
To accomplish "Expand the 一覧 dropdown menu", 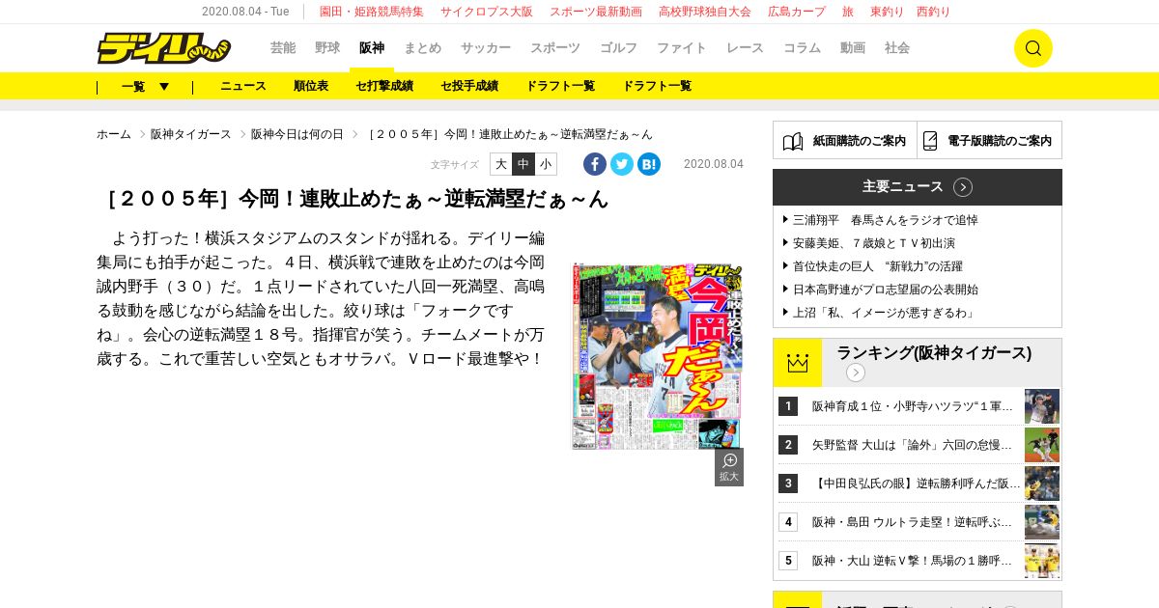I will 145,87.
